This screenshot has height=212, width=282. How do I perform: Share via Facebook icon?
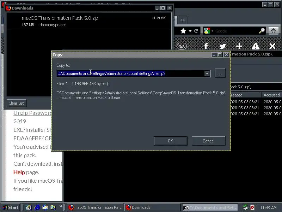[206, 46]
